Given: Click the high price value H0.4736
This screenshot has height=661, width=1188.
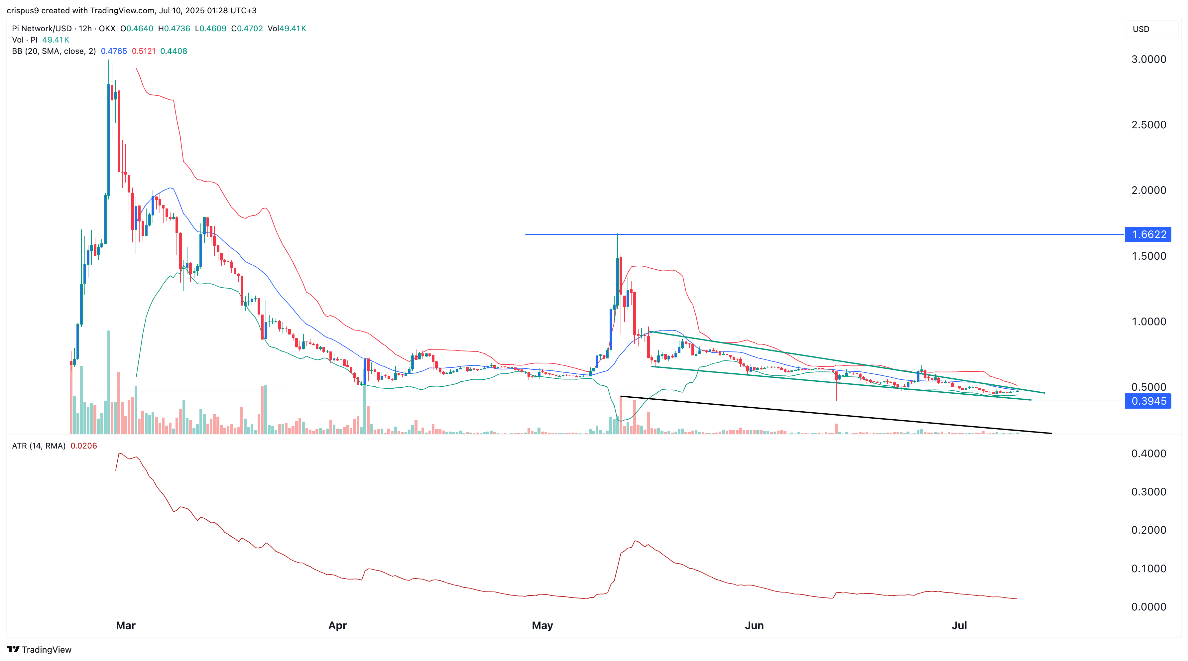Looking at the screenshot, I should click(x=174, y=29).
